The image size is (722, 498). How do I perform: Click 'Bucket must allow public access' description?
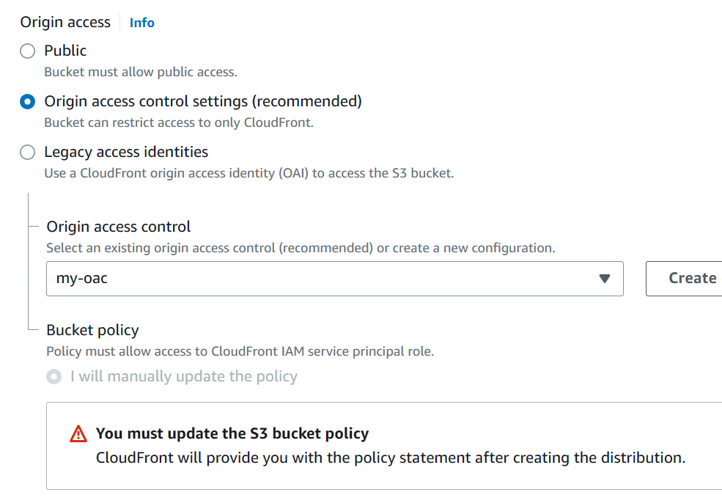[140, 72]
